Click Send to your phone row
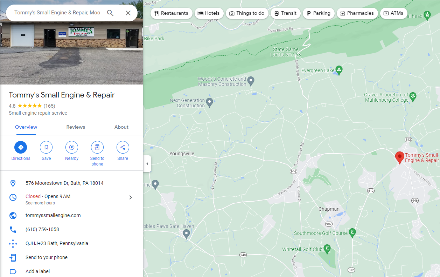 [x=71, y=257]
